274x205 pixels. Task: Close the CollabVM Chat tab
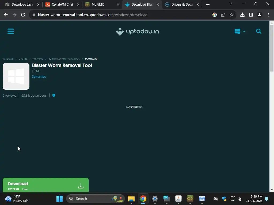(78, 5)
